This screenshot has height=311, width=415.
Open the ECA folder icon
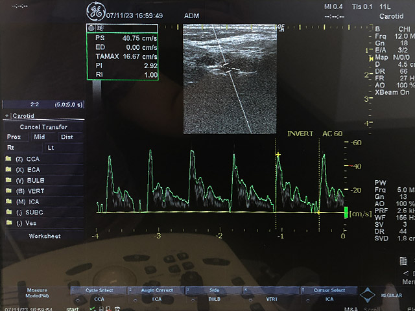8,170
